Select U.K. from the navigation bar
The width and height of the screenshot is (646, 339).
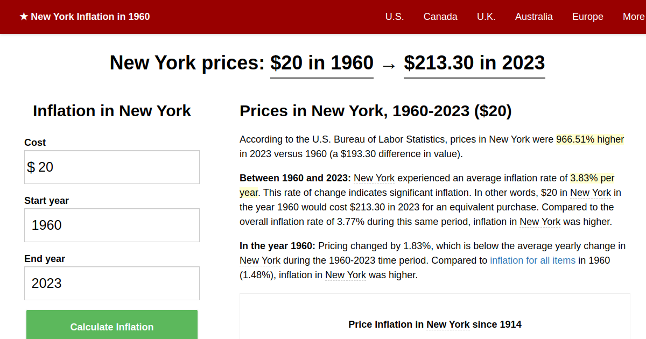click(x=486, y=17)
